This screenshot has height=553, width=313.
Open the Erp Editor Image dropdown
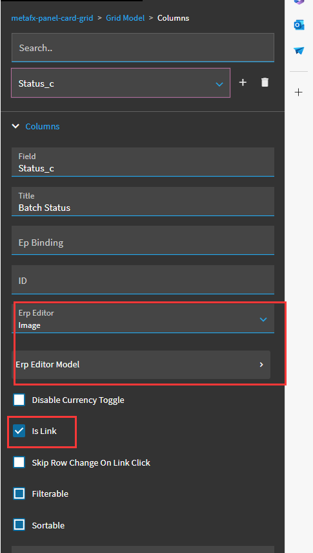point(143,318)
